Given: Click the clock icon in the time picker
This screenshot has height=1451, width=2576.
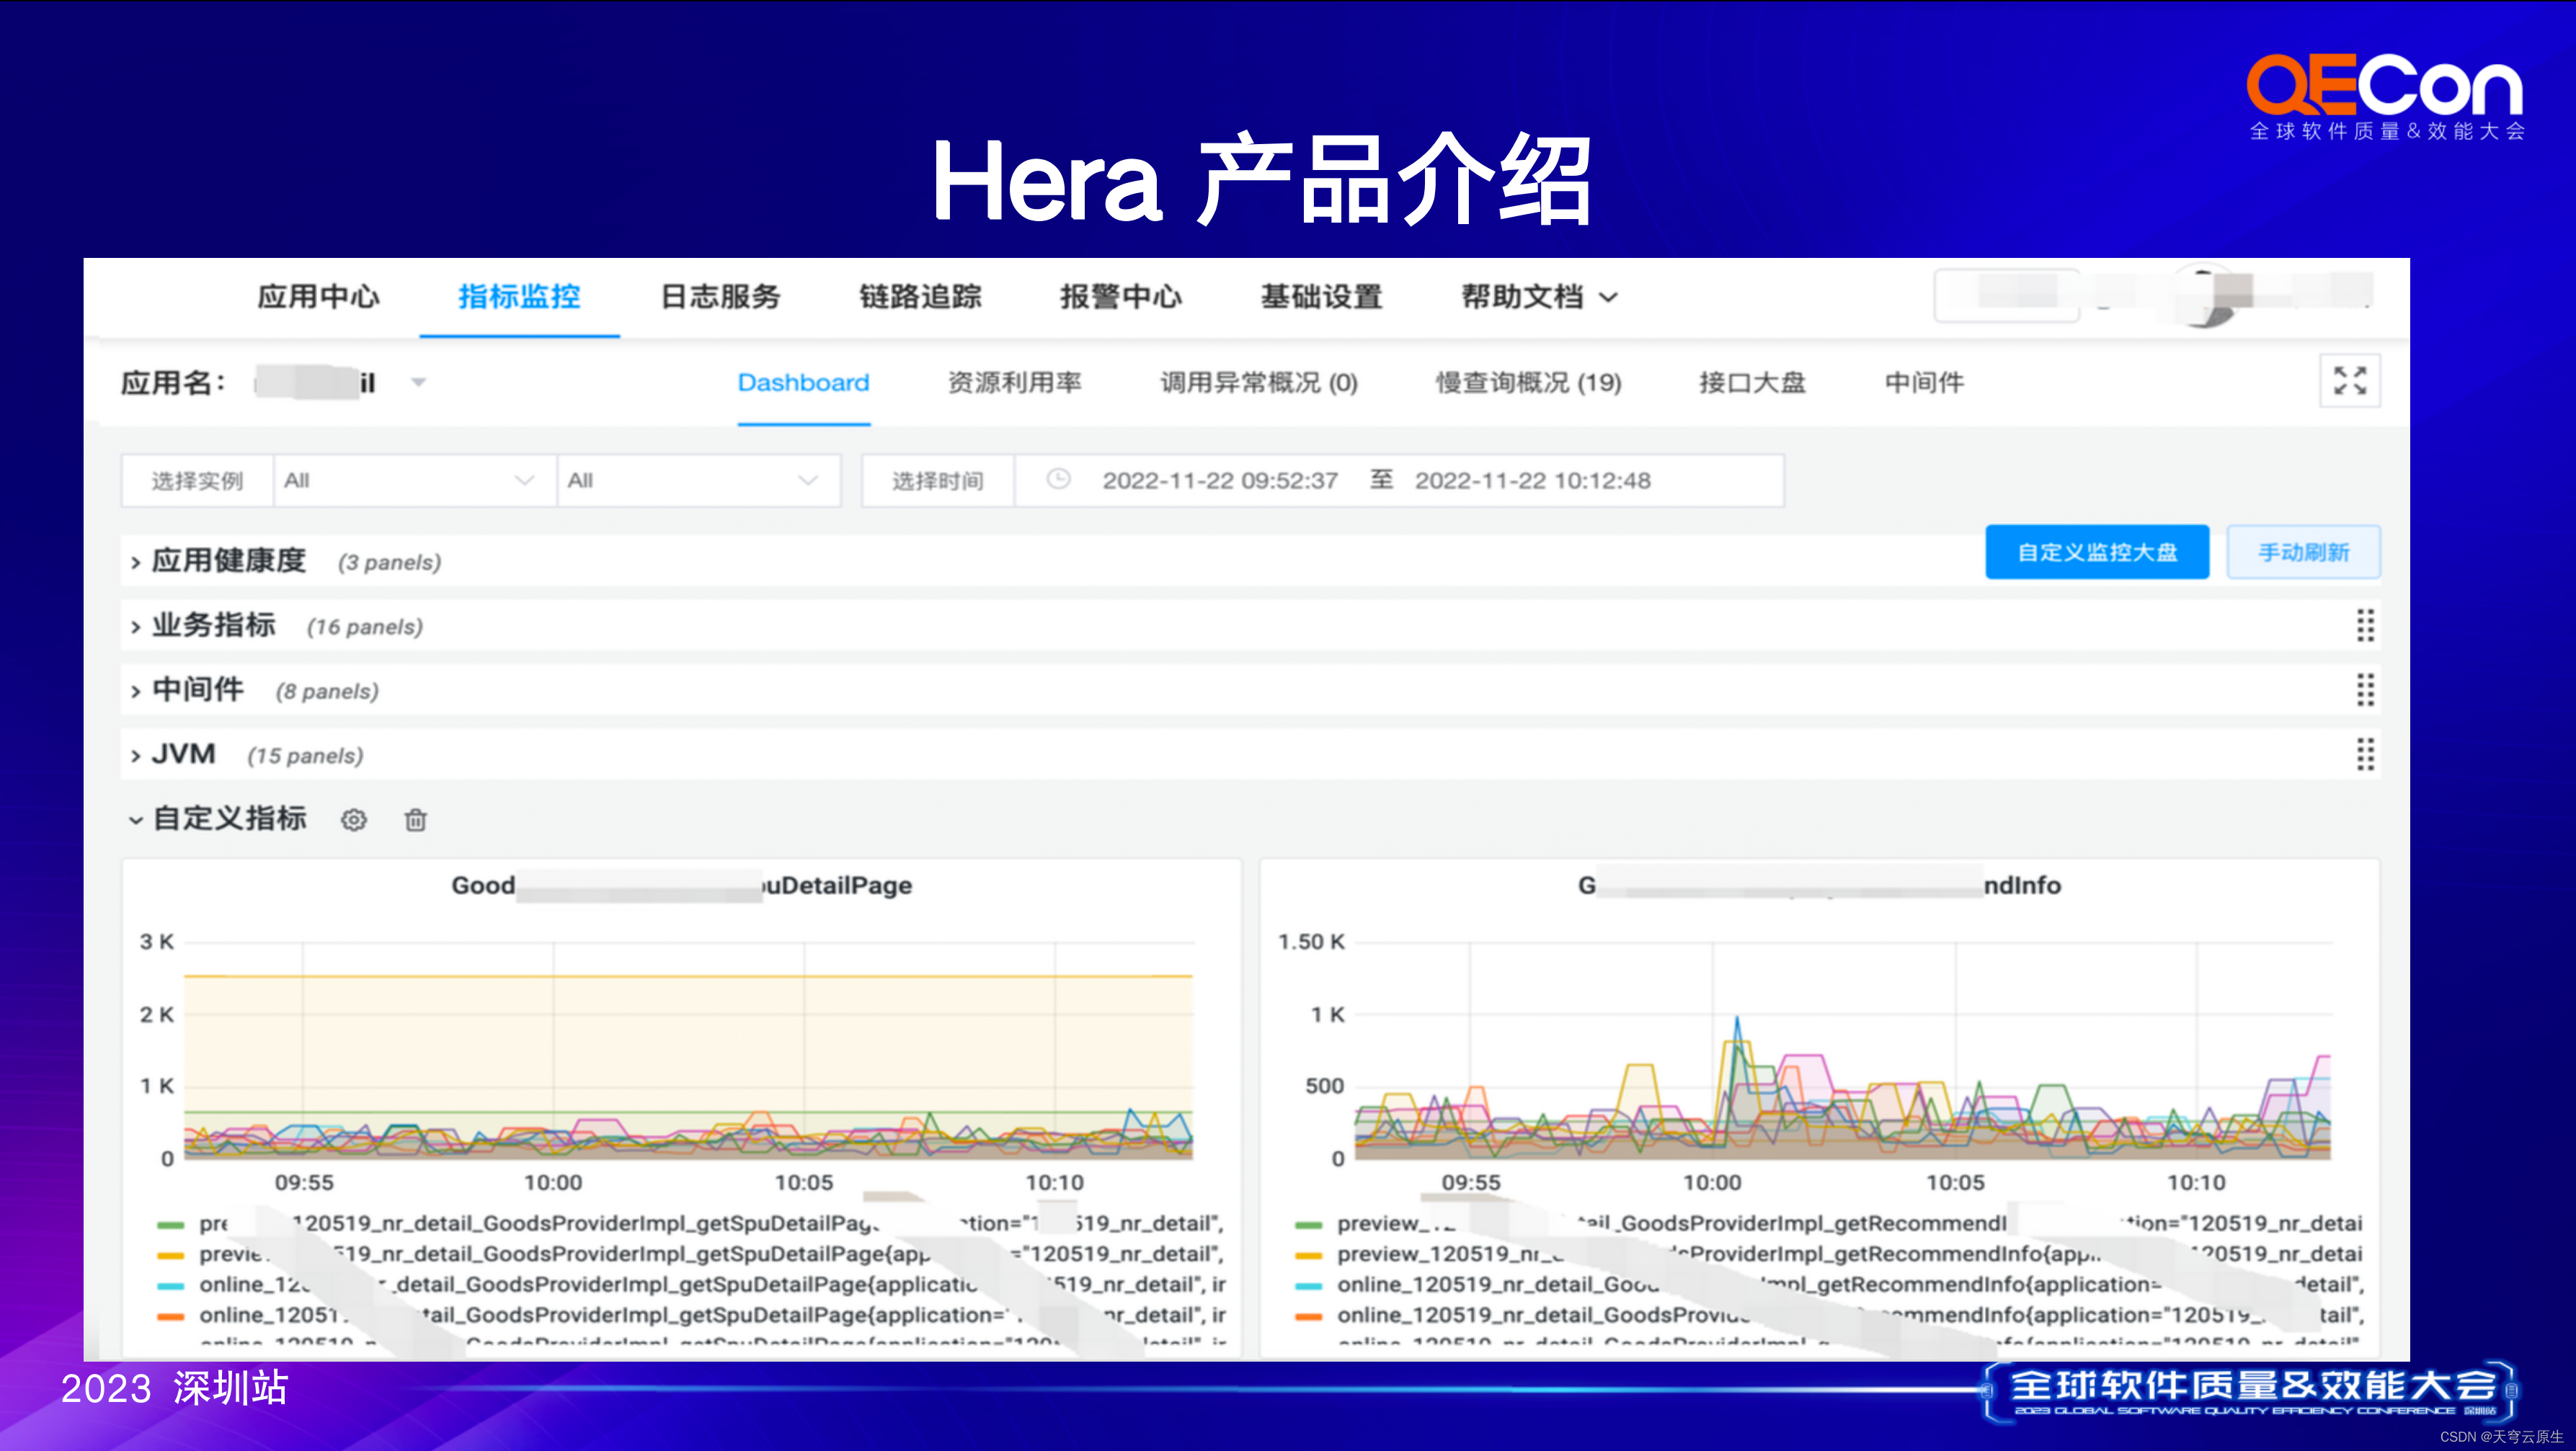Looking at the screenshot, I should tap(1058, 480).
